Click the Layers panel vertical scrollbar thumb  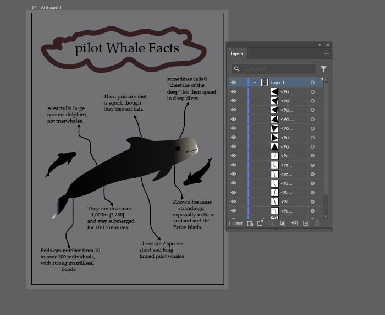[x=326, y=139]
